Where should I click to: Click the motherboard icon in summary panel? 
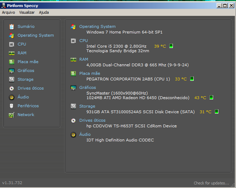point(73,74)
